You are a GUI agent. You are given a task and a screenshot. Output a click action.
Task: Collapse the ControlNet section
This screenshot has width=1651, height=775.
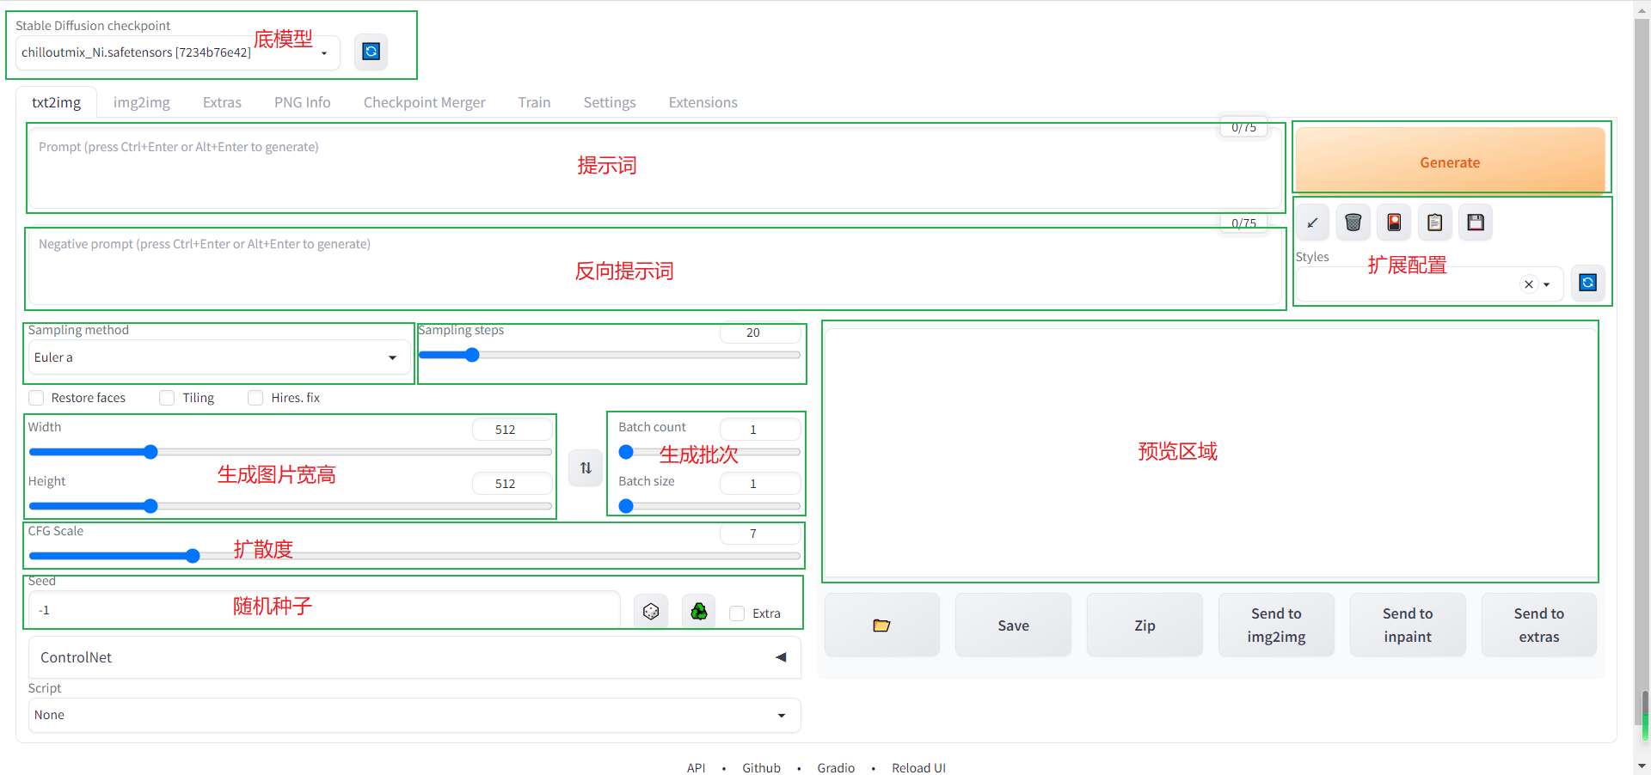click(x=780, y=657)
